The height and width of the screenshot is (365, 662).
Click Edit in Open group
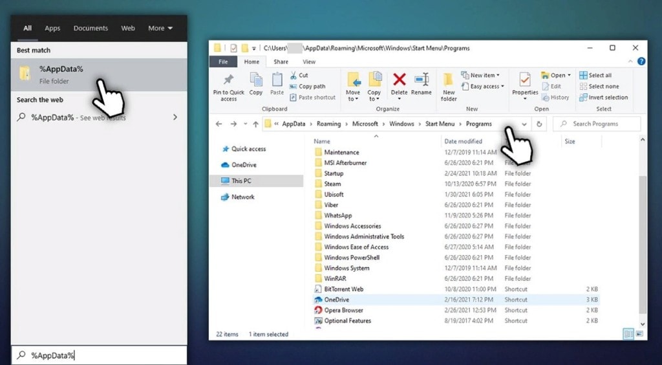(551, 86)
